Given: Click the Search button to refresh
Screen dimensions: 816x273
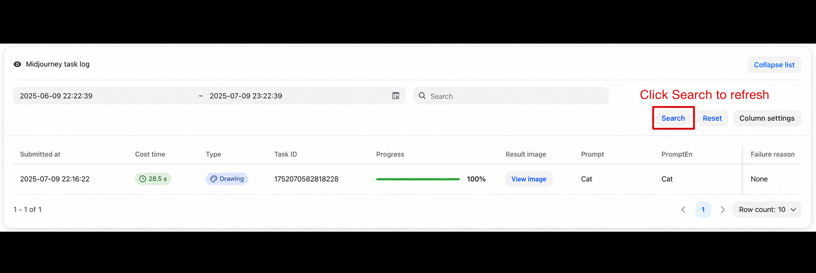Looking at the screenshot, I should [x=673, y=118].
